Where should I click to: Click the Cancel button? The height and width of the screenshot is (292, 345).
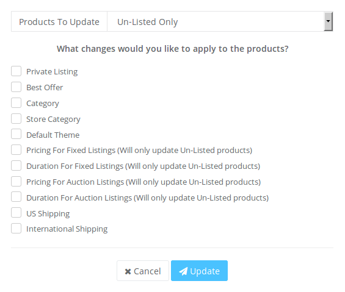(143, 271)
